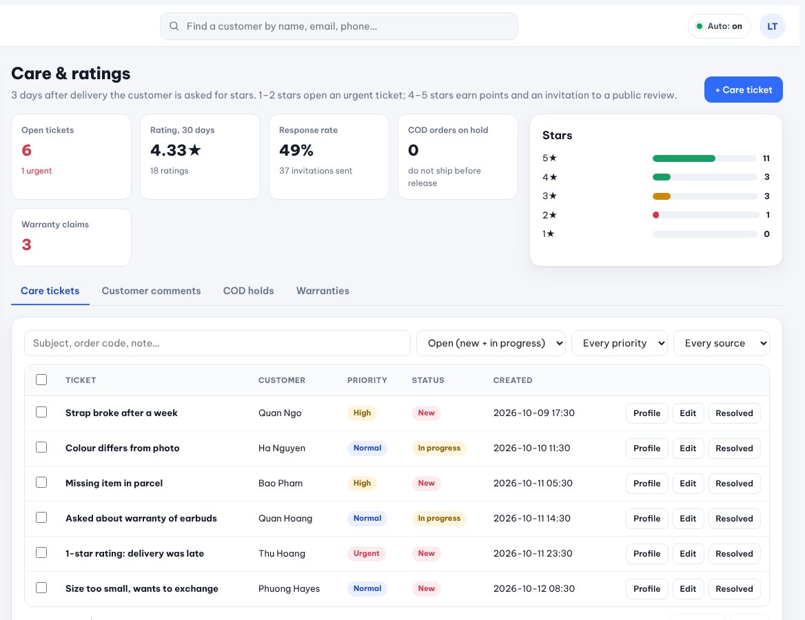The image size is (805, 620).
Task: Check the Colour differs from photo row
Action: point(41,448)
